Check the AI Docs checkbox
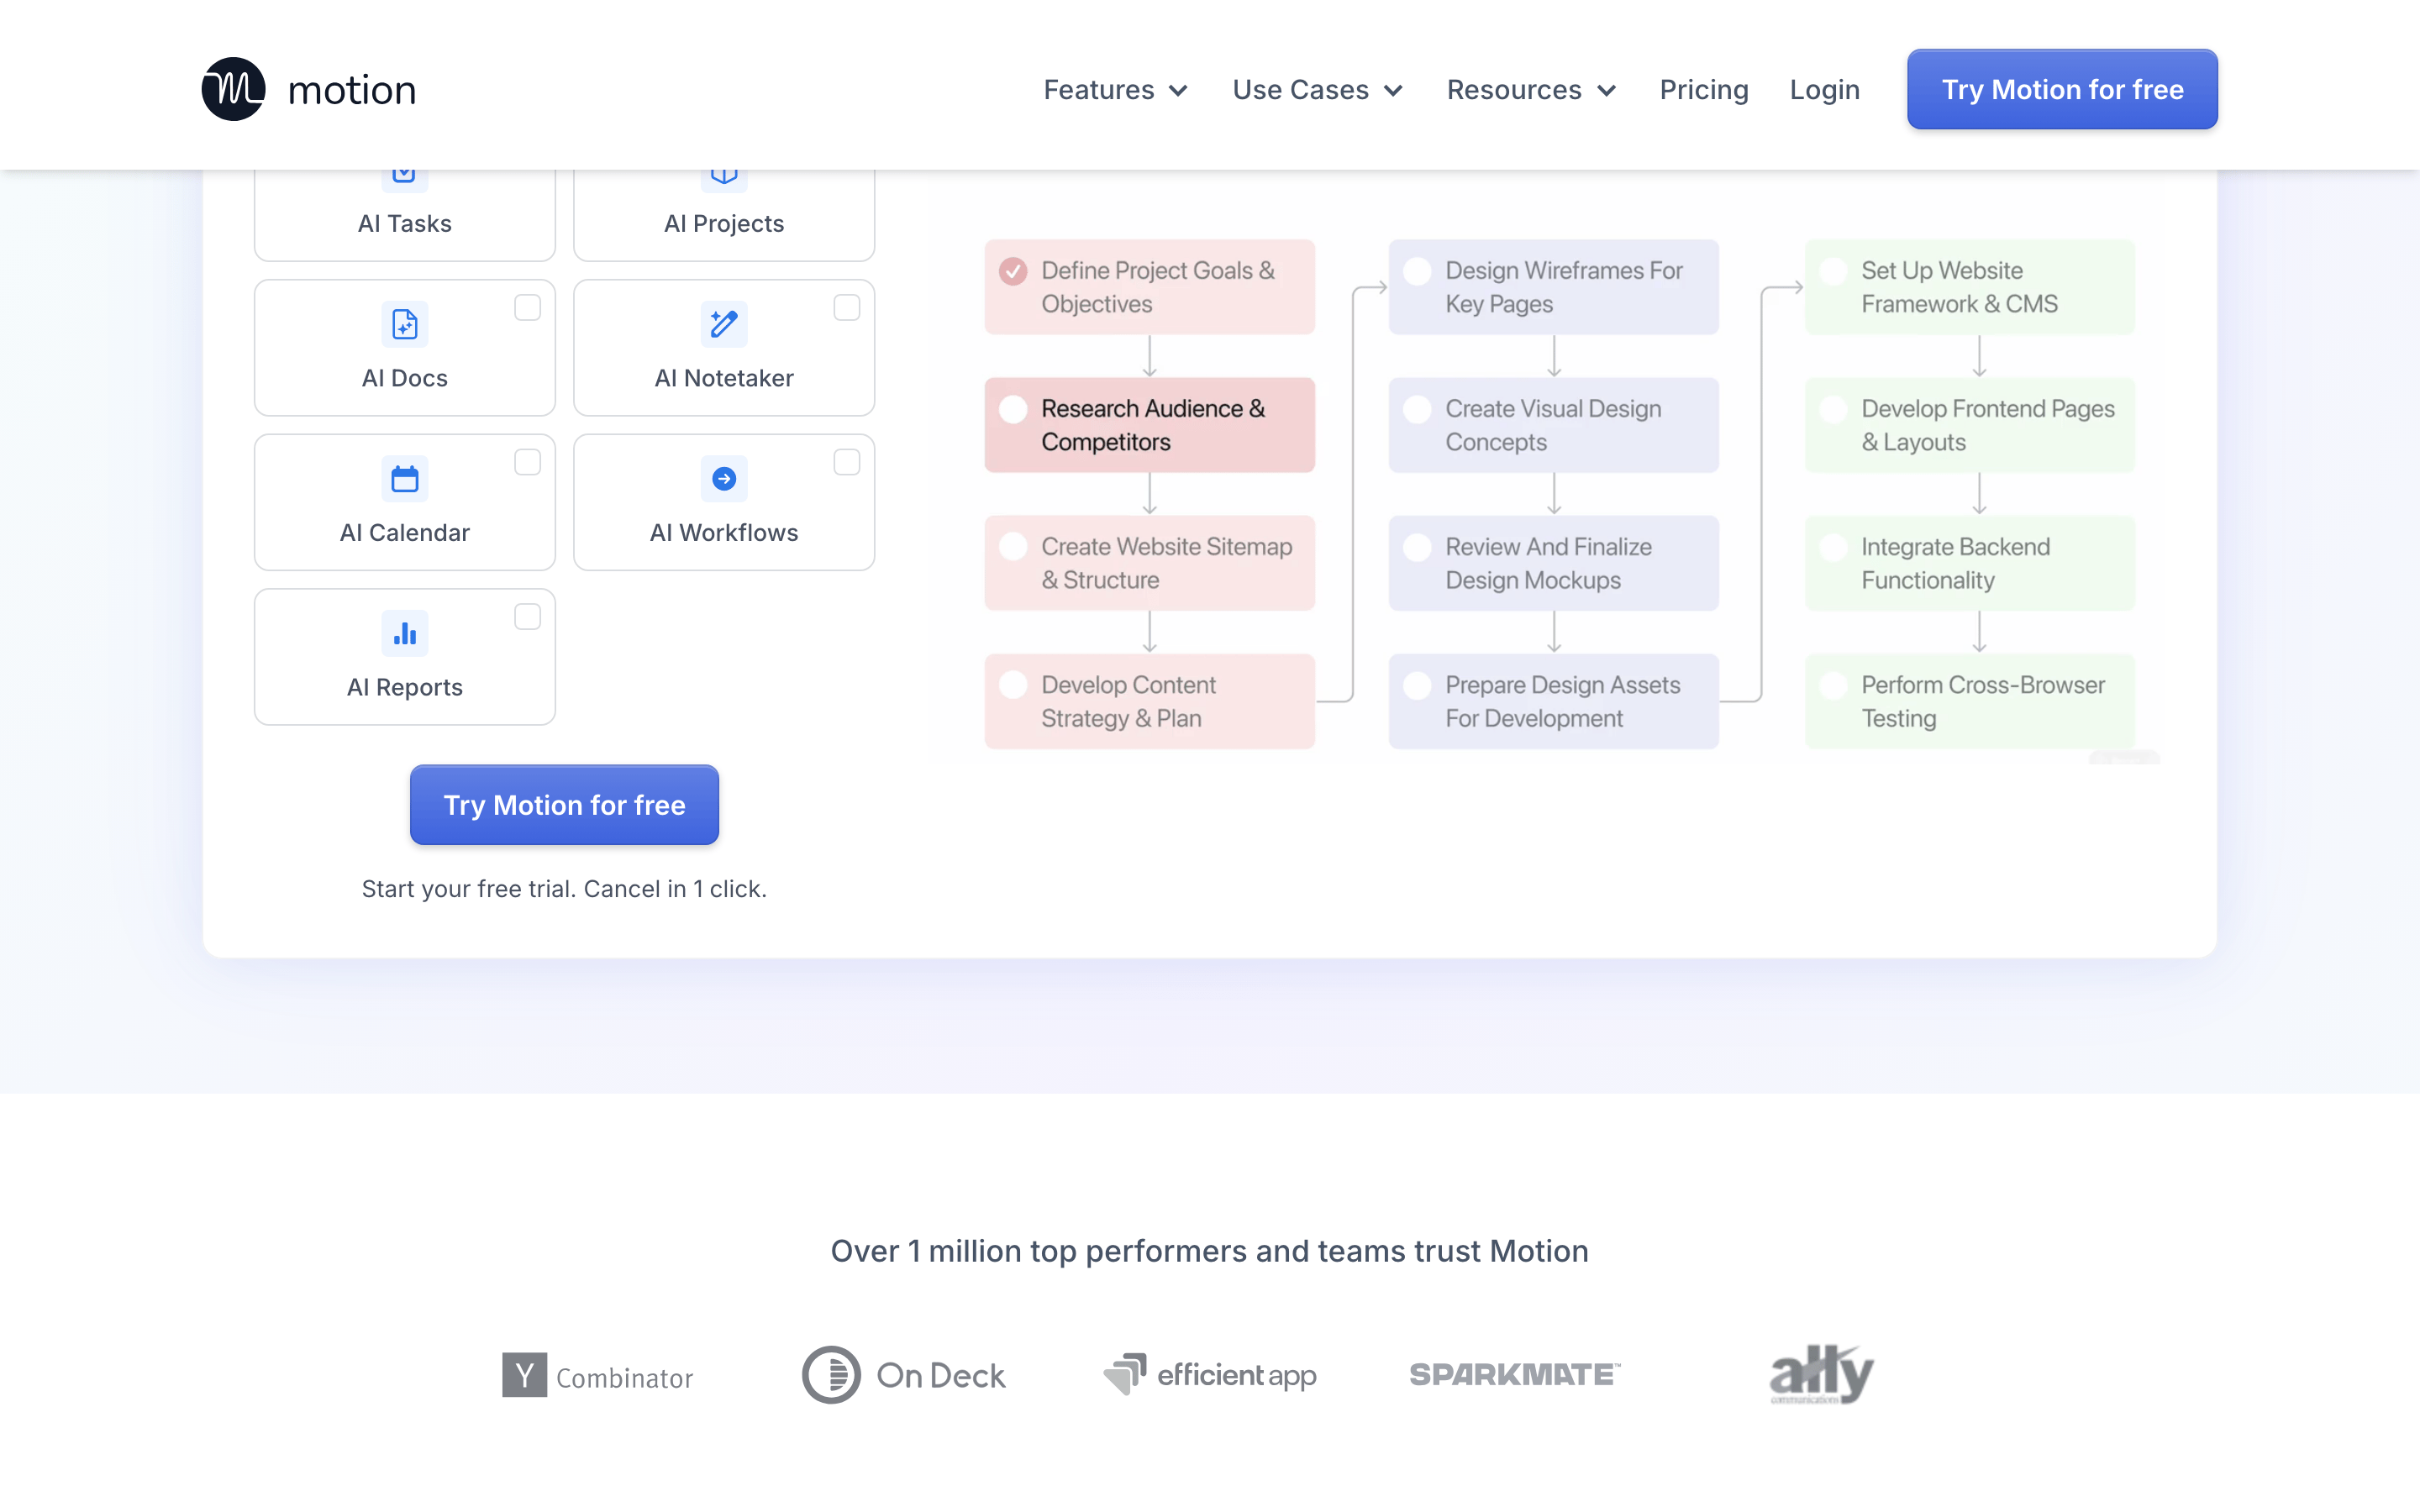The width and height of the screenshot is (2420, 1512). pyautogui.click(x=527, y=307)
